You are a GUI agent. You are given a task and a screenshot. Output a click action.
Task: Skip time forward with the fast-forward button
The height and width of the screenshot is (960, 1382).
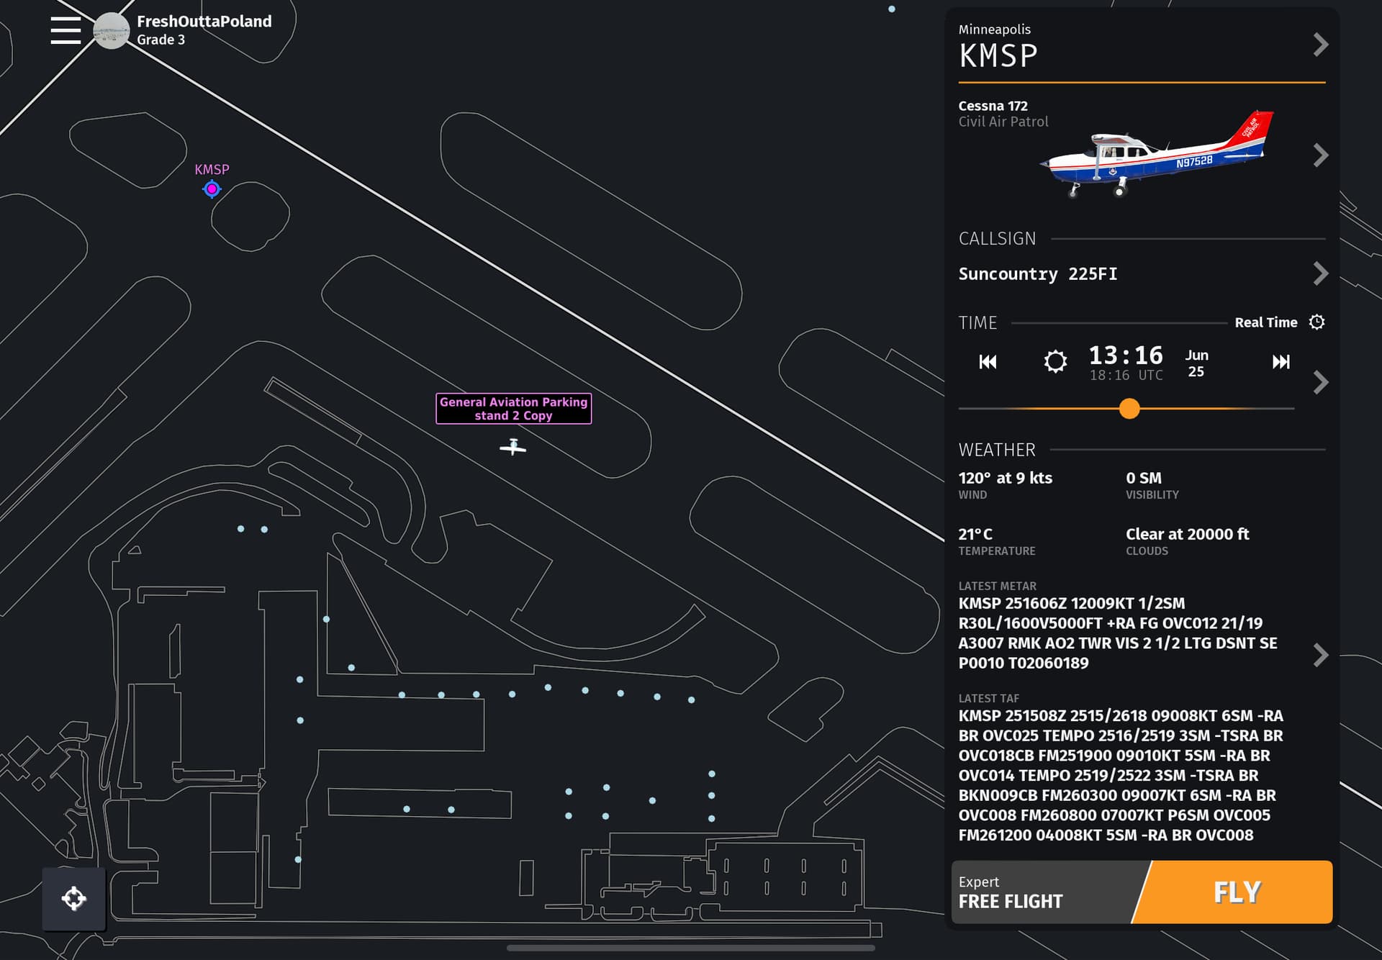tap(1281, 361)
